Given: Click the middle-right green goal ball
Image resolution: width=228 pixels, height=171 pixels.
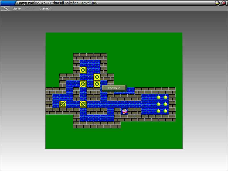Looking at the screenshot, I should 165,104.
